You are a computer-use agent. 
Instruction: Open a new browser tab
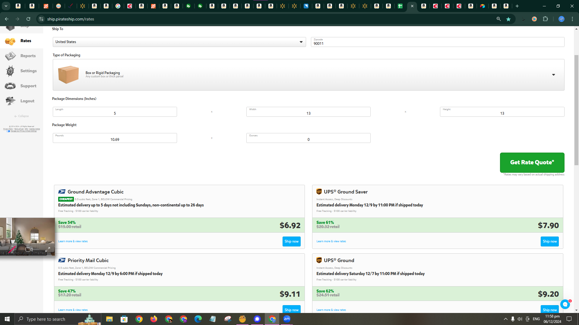point(517,6)
